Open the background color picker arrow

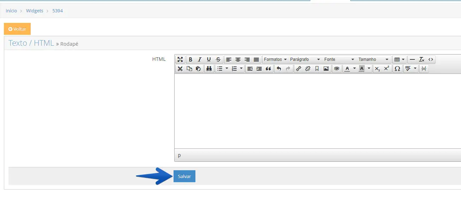[369, 69]
